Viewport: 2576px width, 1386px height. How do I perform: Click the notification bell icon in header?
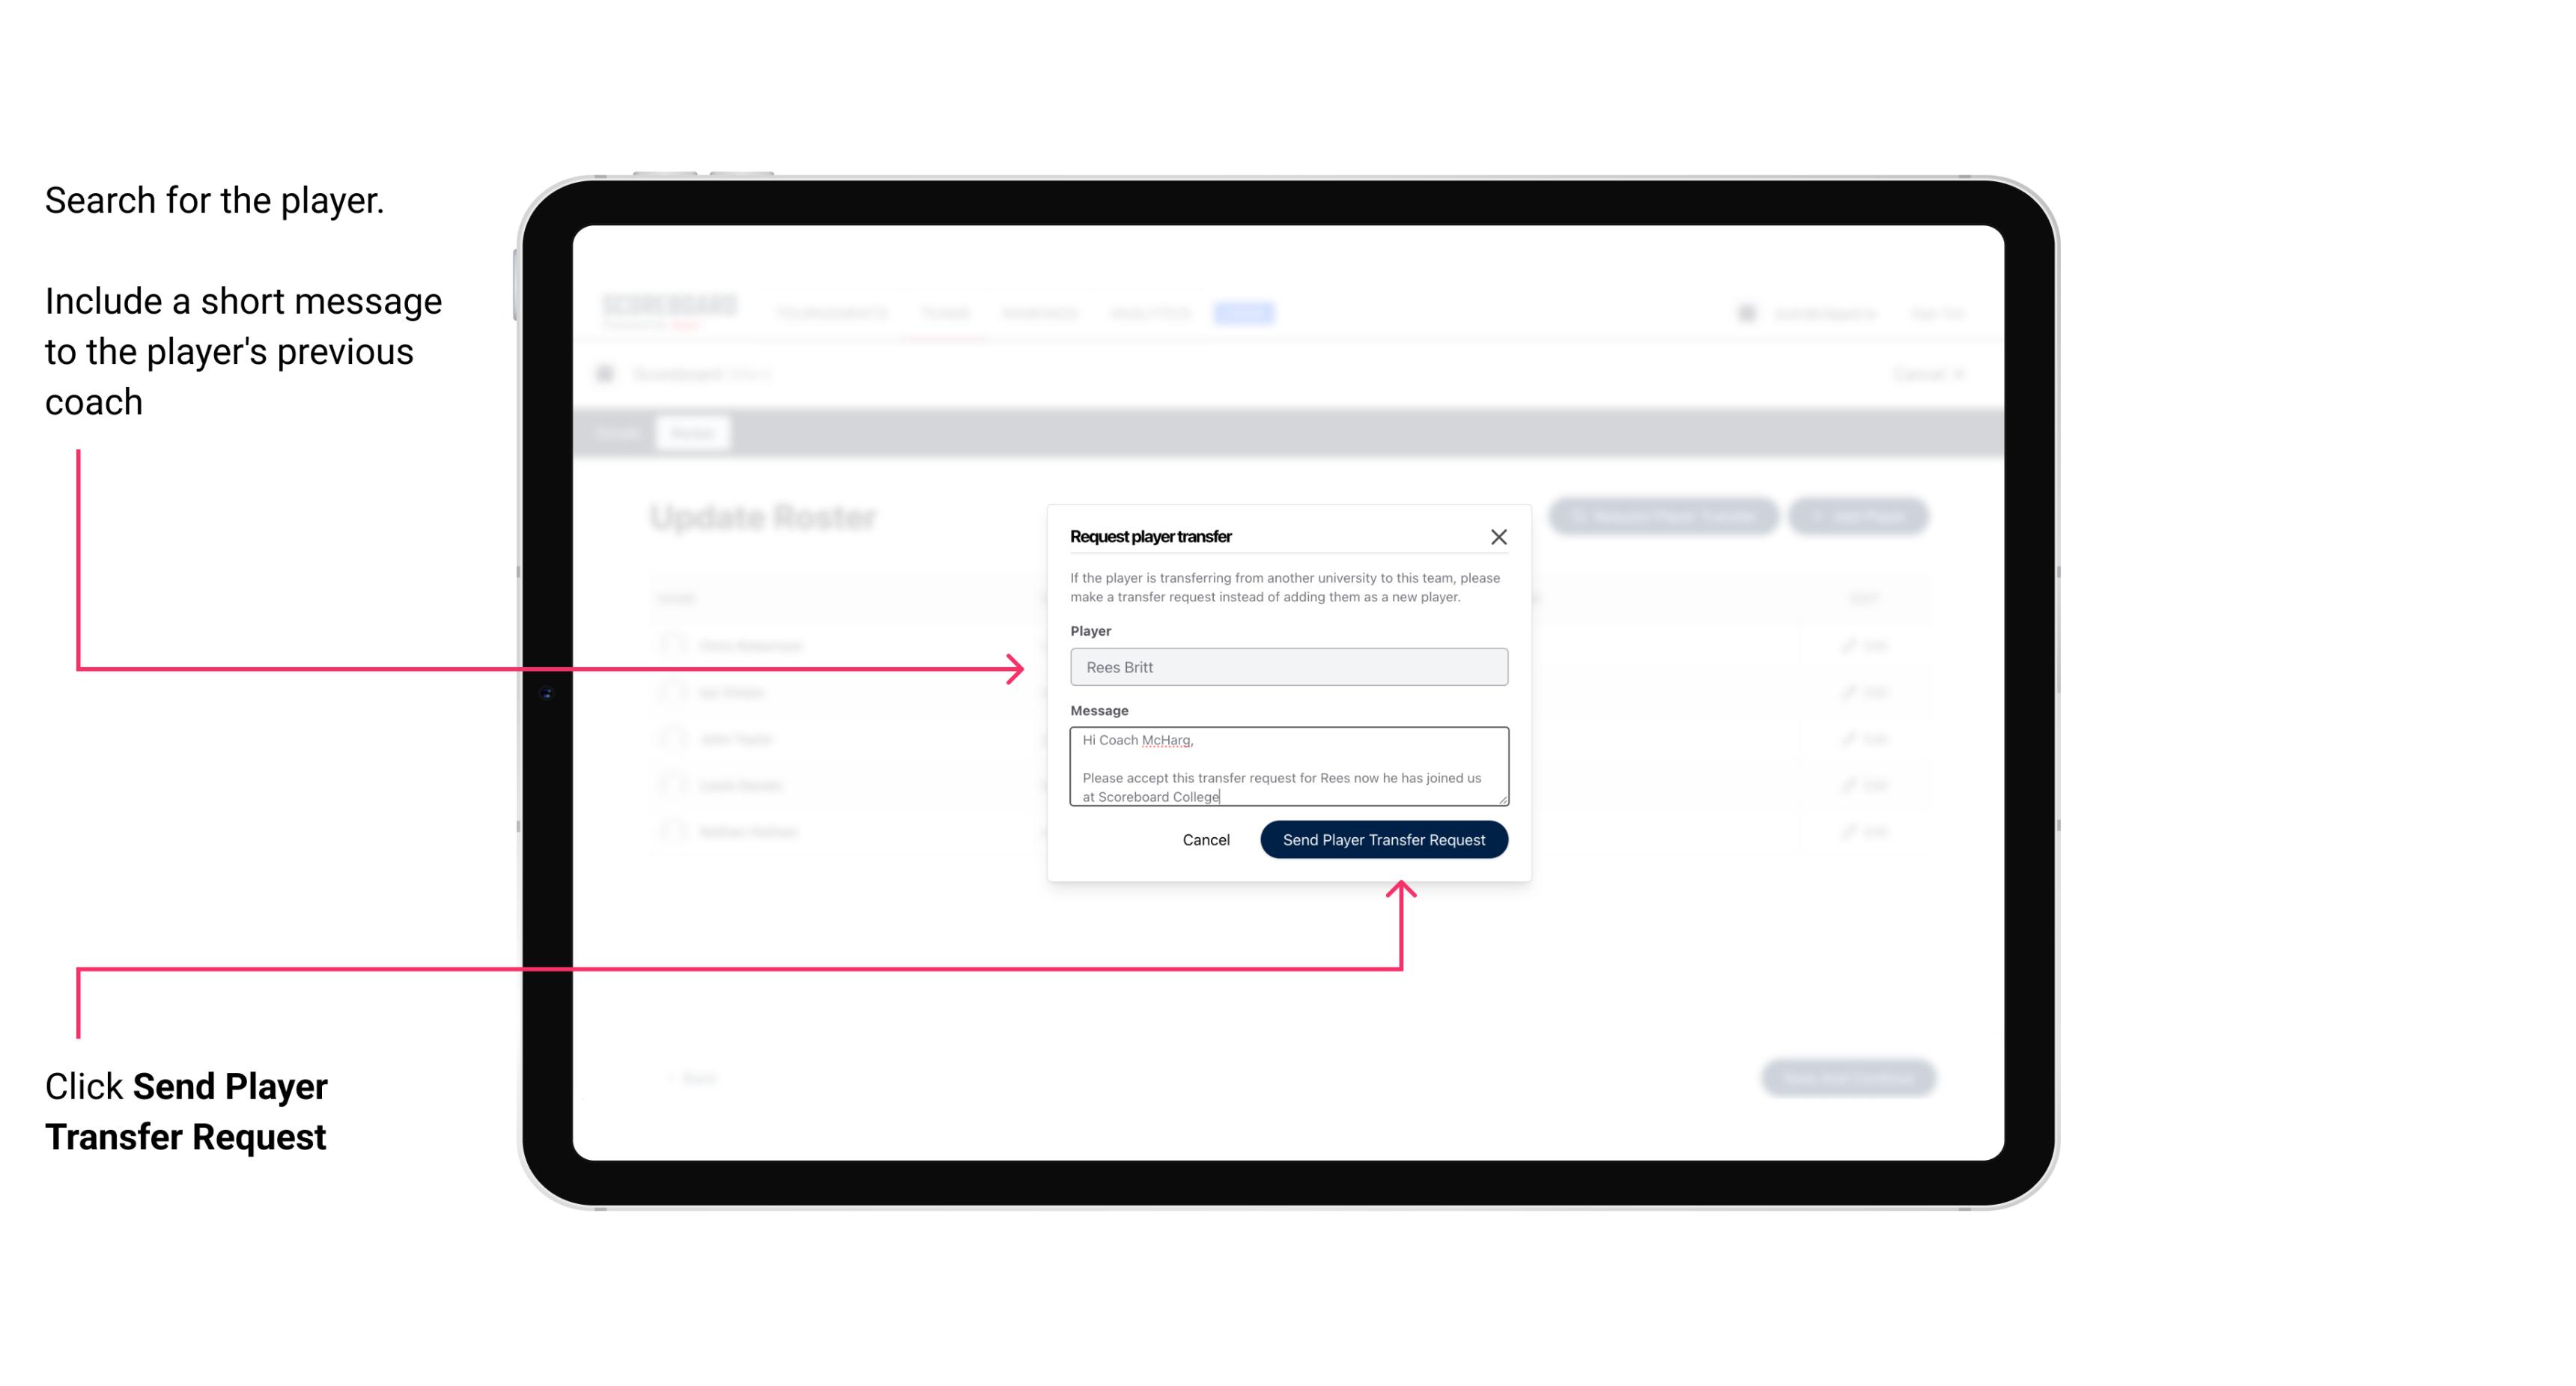point(1746,312)
